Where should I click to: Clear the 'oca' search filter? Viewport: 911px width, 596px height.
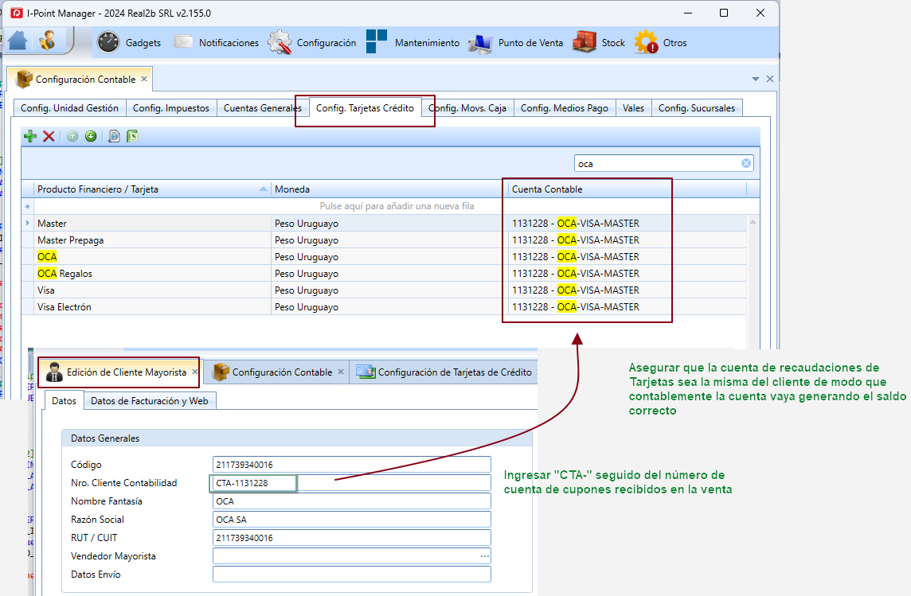tap(746, 164)
